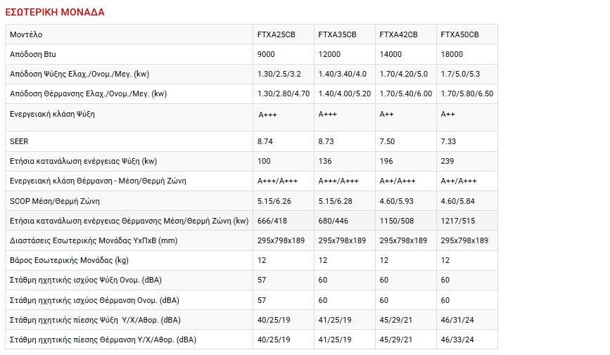Select the FTXA35CB column header
Viewport: 610px width, 355px height.
337,34
